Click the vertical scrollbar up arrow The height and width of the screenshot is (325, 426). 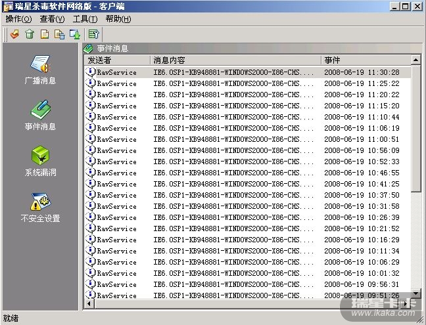coord(415,60)
